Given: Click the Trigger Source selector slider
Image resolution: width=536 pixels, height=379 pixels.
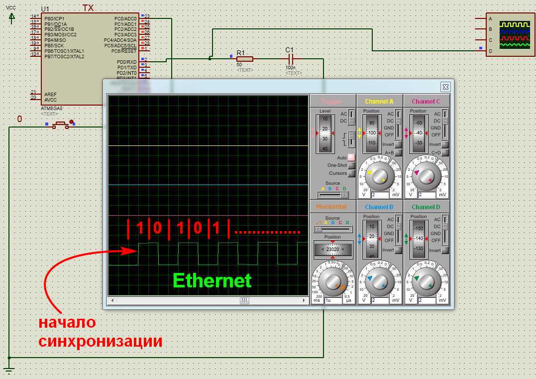Looking at the screenshot, I should tap(332, 195).
